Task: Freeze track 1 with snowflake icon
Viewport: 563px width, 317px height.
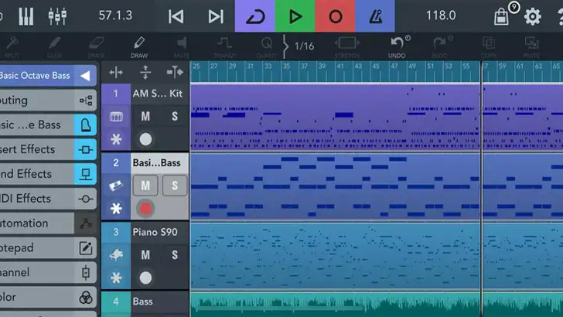Action: click(116, 139)
